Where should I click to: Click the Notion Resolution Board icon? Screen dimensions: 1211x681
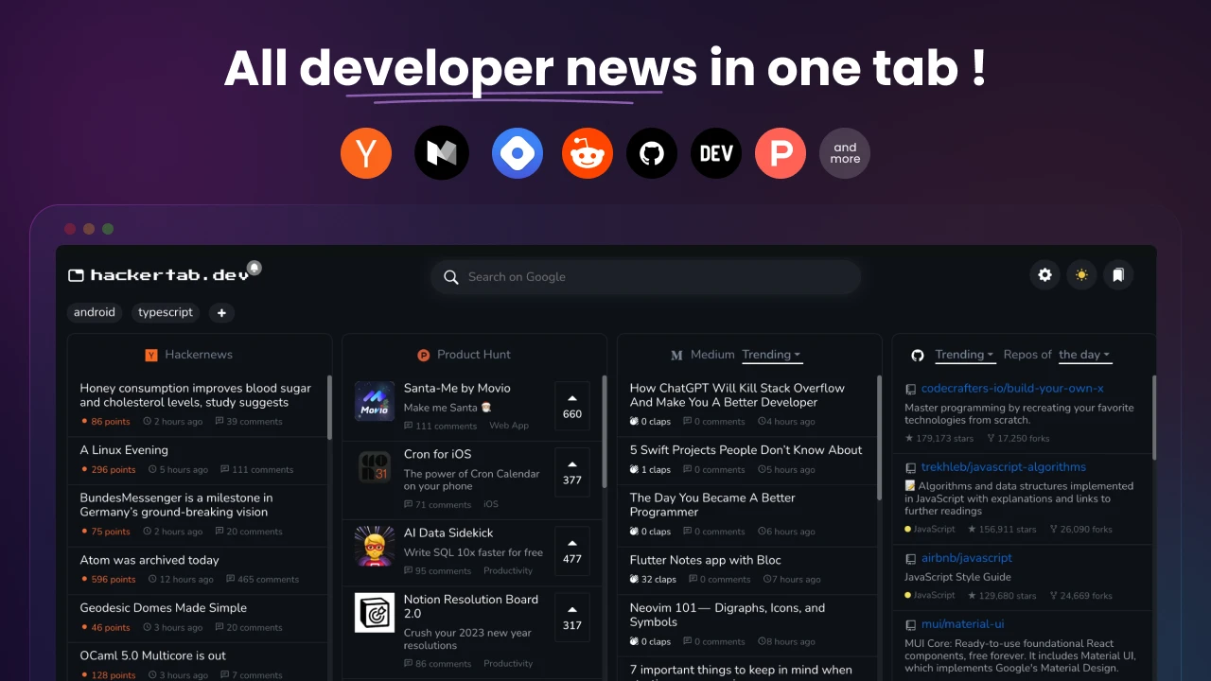(x=375, y=612)
